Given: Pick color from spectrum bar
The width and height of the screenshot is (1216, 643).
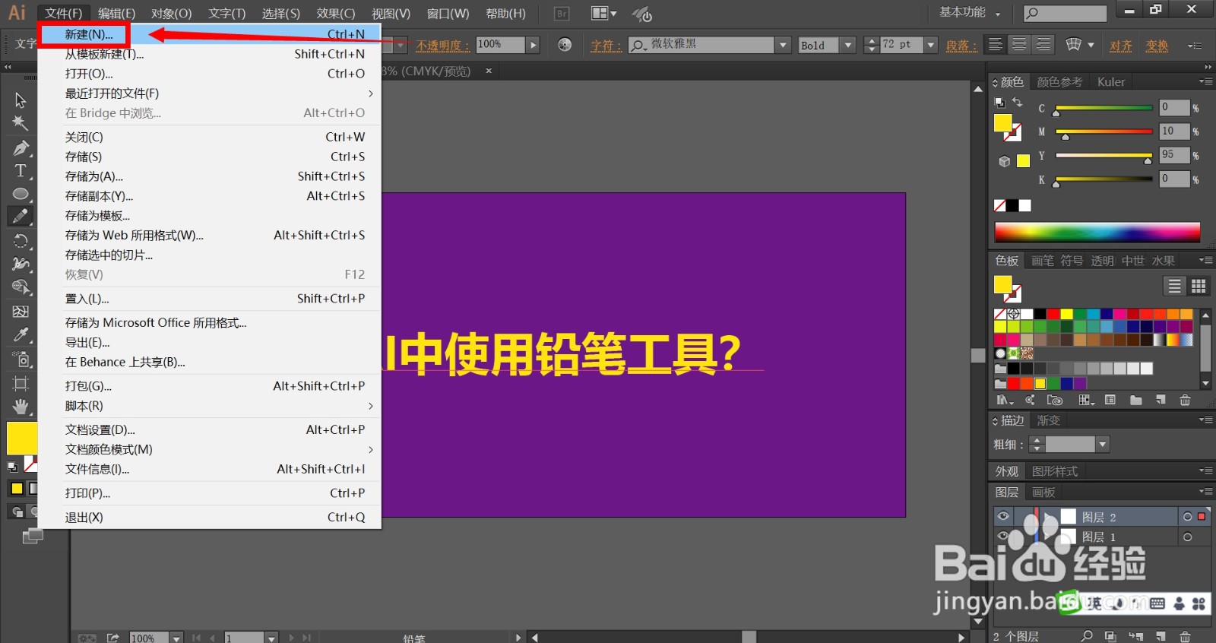Looking at the screenshot, I should point(1097,232).
